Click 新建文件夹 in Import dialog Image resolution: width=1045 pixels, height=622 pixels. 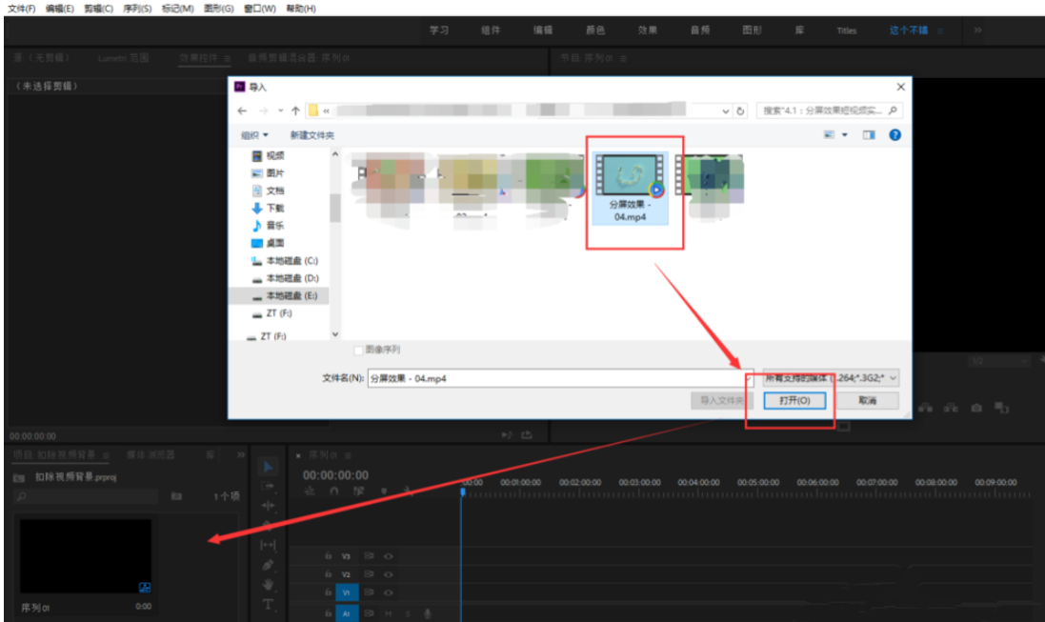(311, 135)
